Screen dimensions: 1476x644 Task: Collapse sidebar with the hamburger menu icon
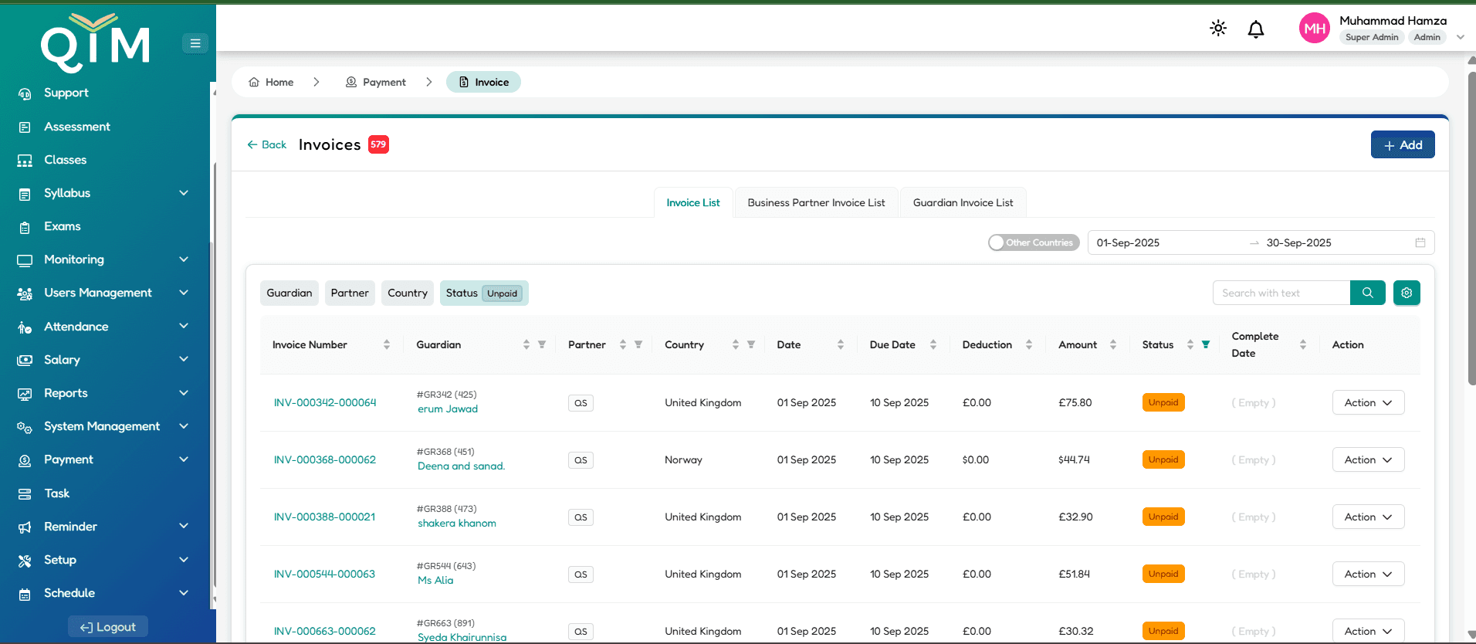click(195, 43)
